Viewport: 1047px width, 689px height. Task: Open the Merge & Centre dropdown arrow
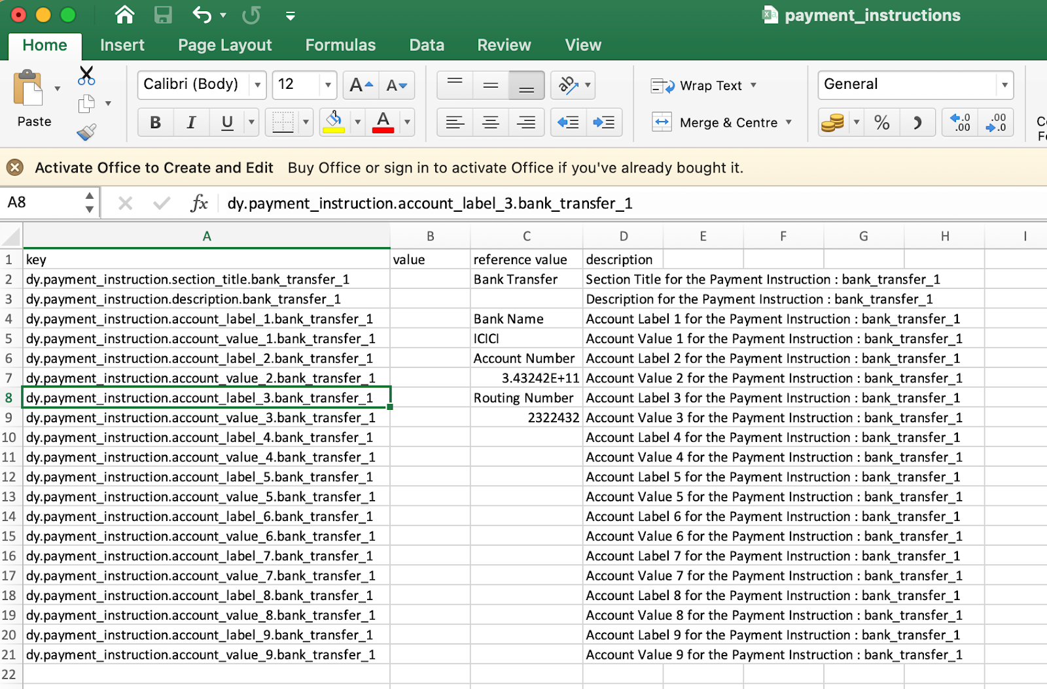click(789, 122)
